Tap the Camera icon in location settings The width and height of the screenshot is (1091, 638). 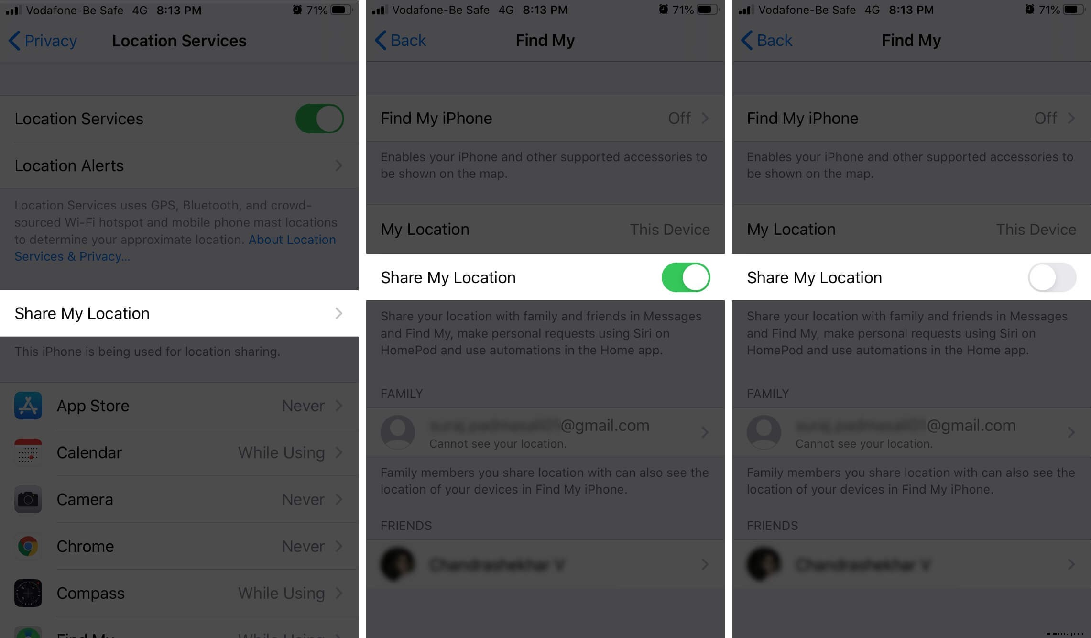28,500
